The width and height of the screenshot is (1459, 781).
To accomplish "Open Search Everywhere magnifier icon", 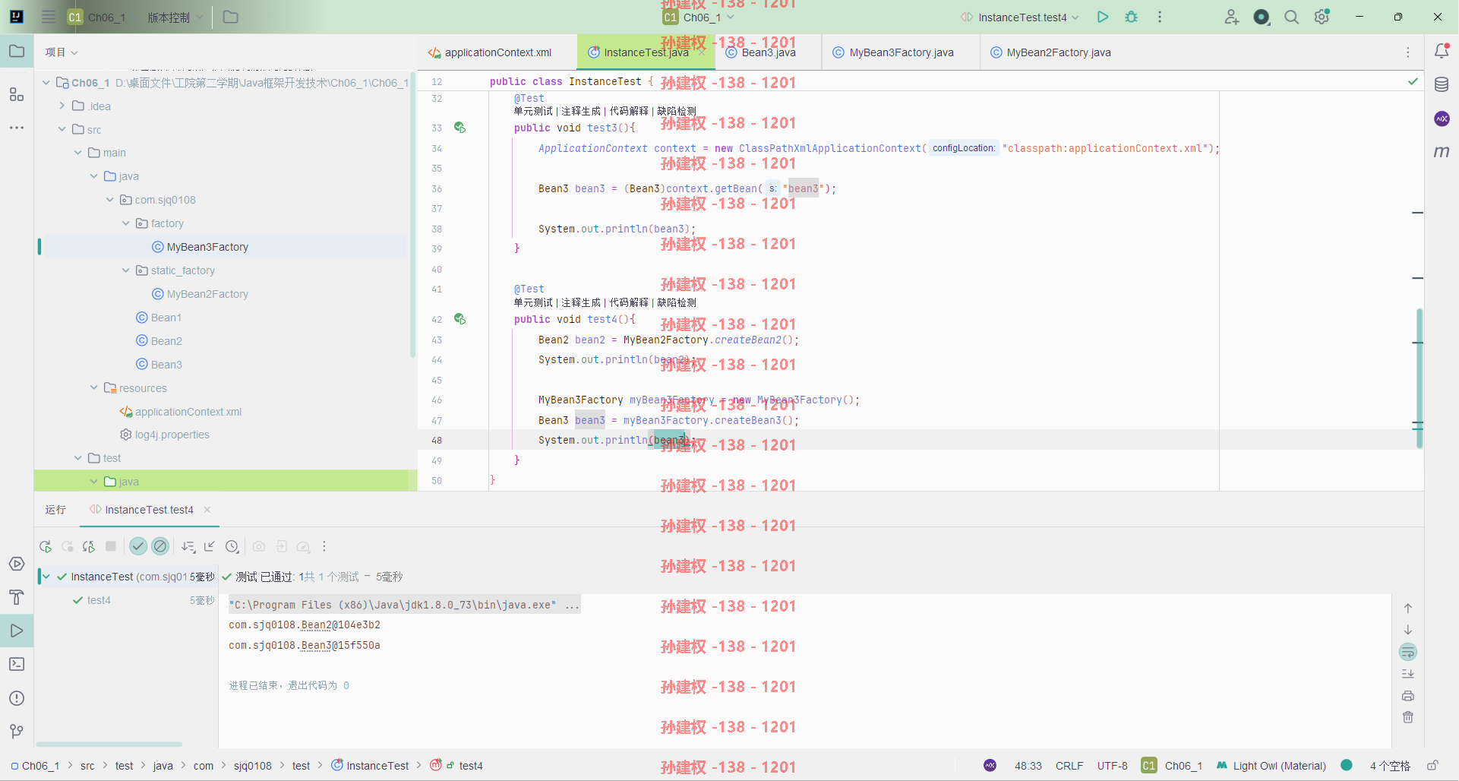I will (1291, 17).
